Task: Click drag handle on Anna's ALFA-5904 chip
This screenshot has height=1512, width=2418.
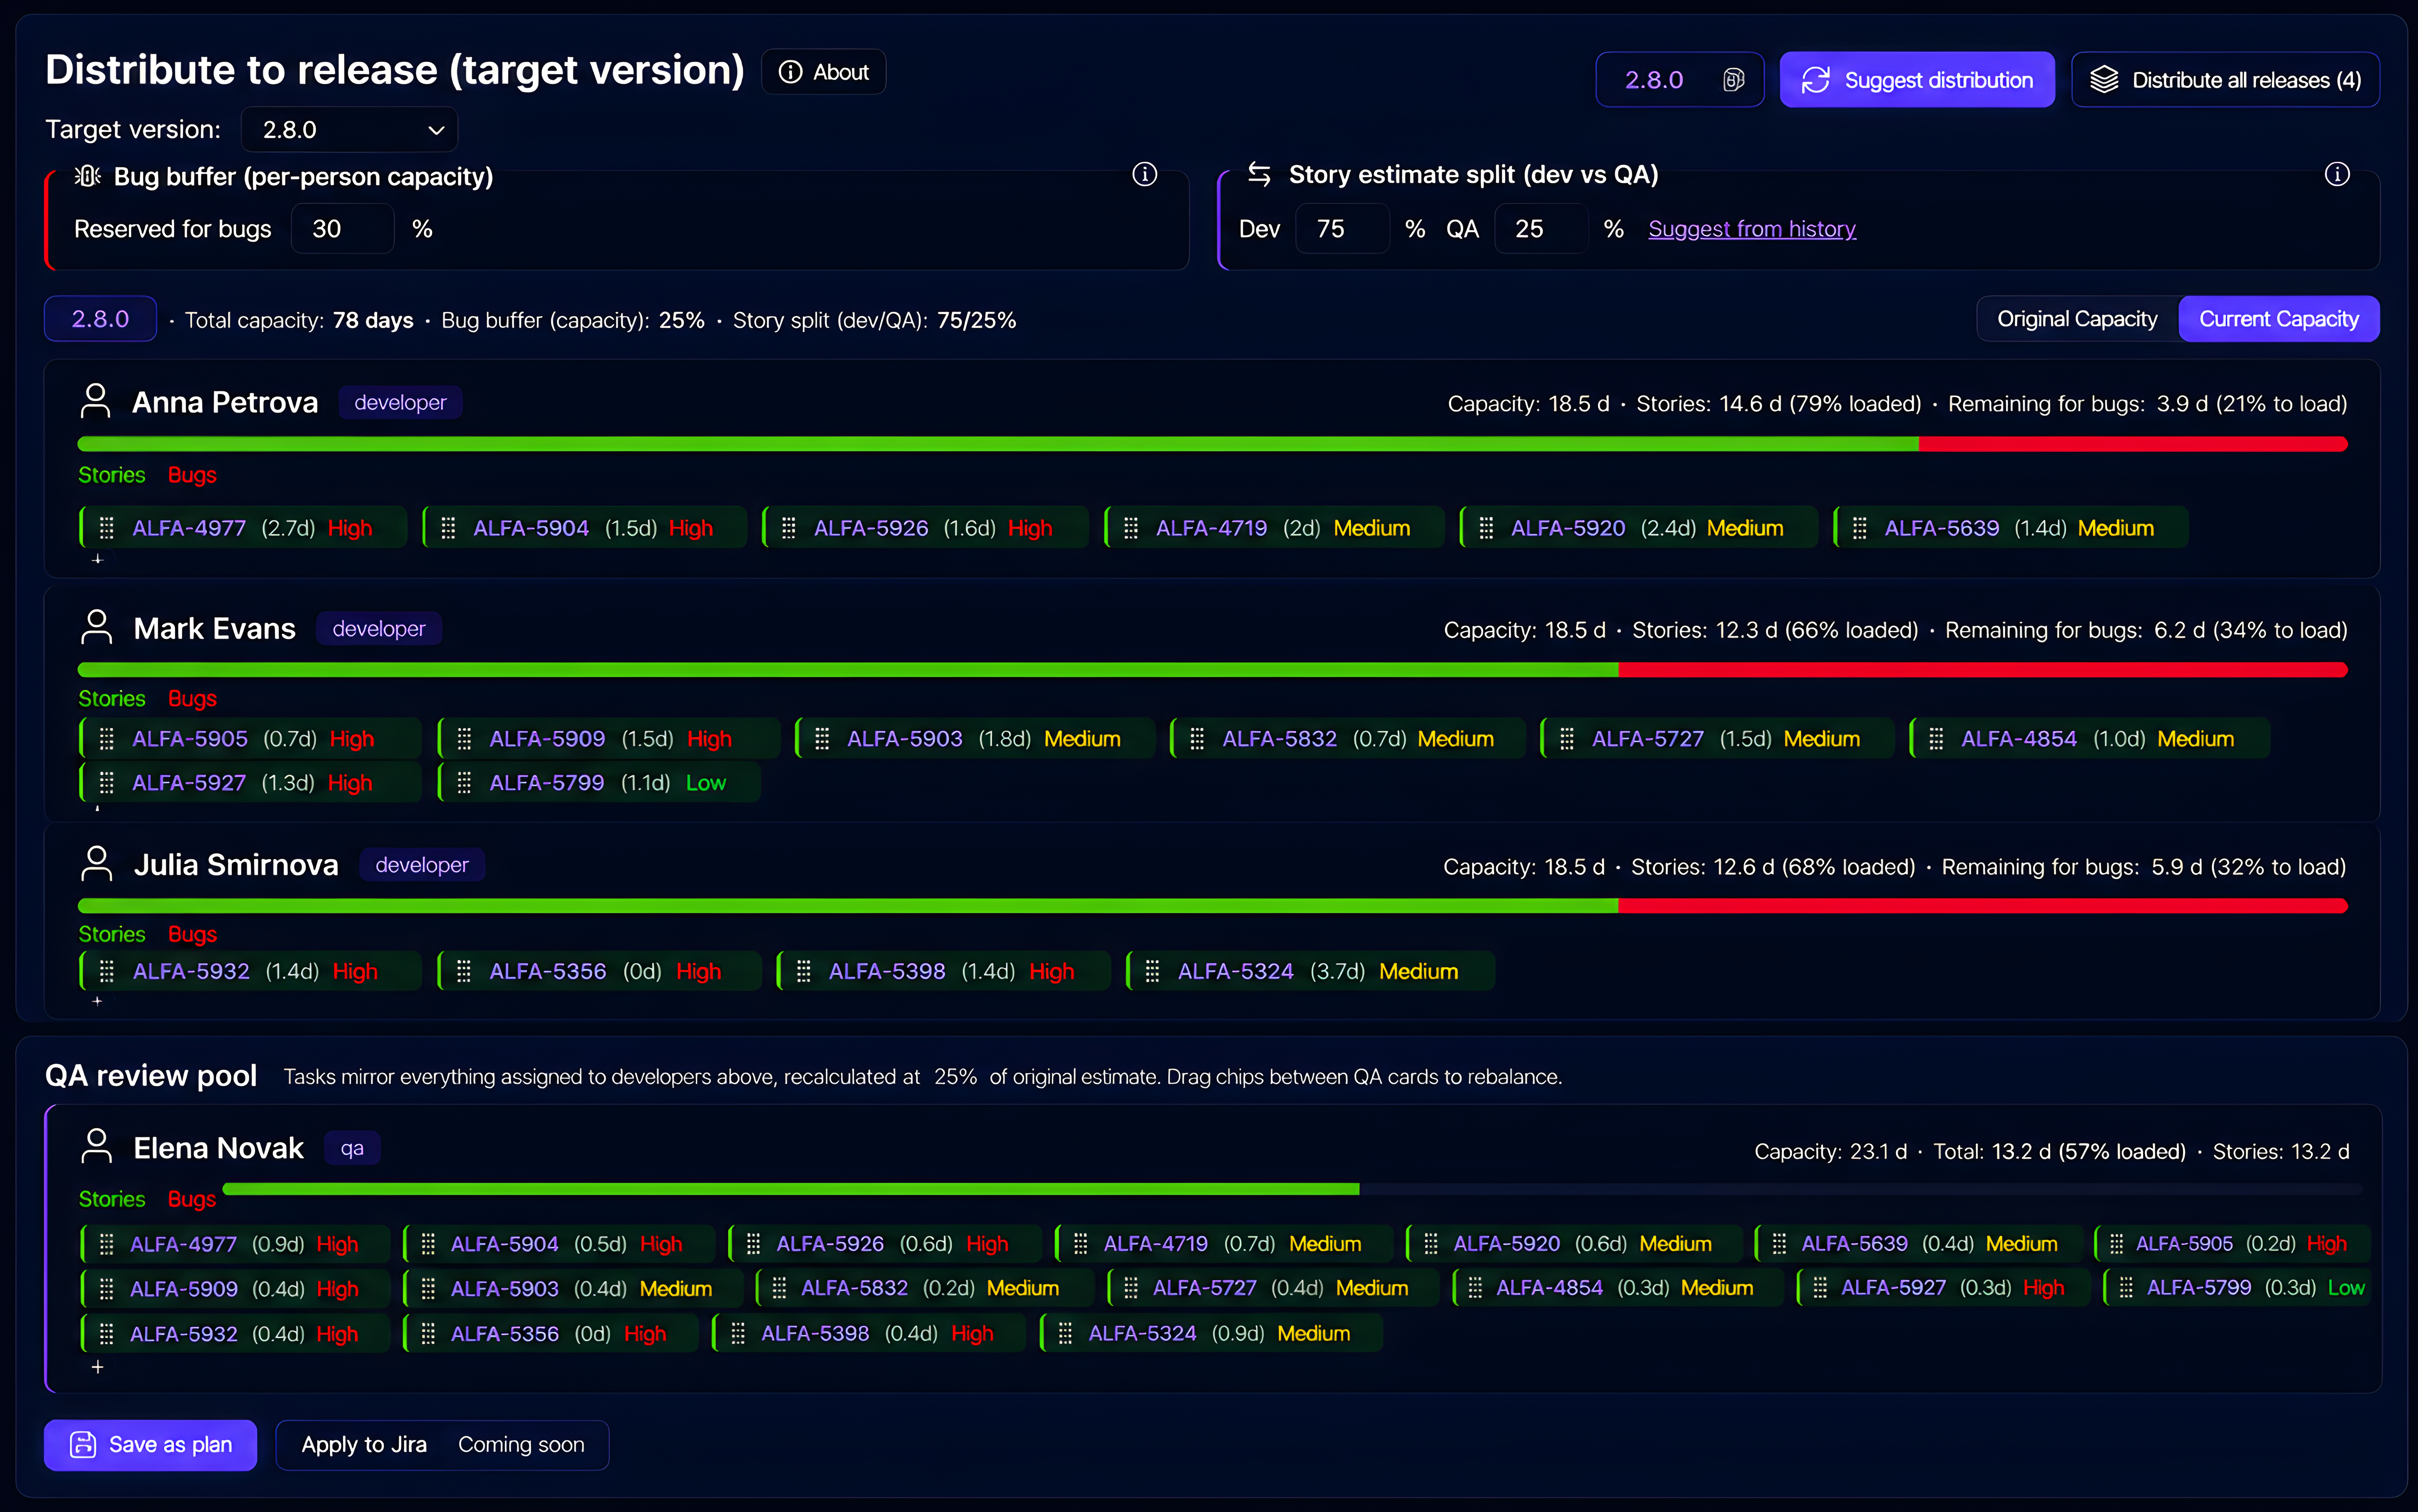Action: [448, 528]
